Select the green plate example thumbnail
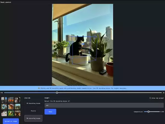The width and height of the screenshot is (165, 124). coord(11,113)
